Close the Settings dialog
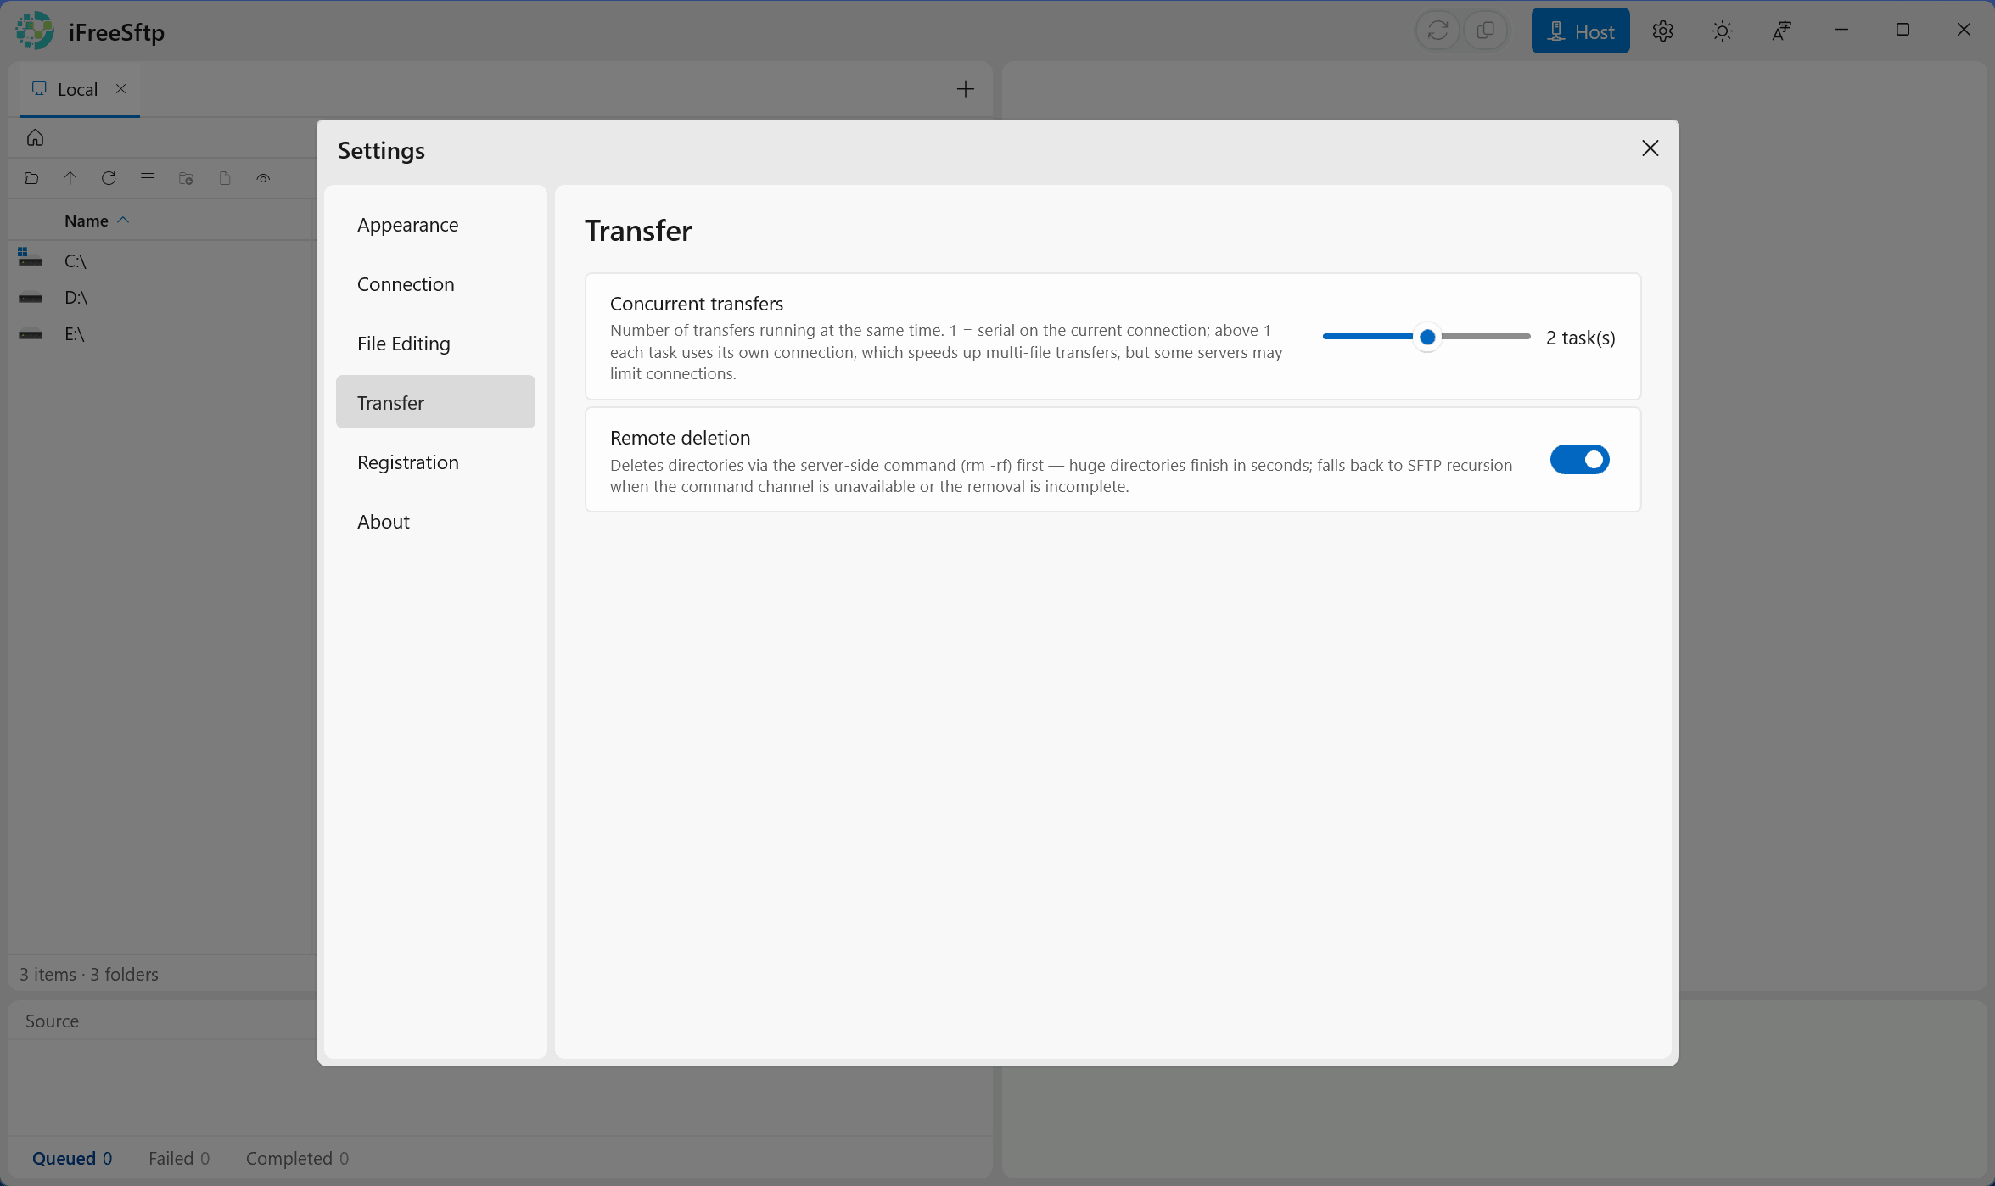Image resolution: width=1995 pixels, height=1186 pixels. click(x=1650, y=148)
